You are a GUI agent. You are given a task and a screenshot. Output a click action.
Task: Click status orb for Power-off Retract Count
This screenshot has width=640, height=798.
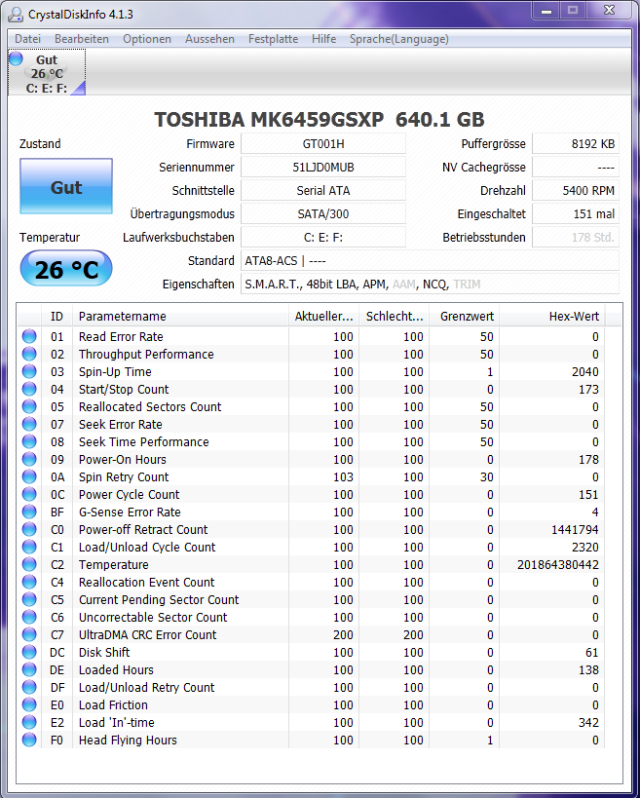pos(29,529)
